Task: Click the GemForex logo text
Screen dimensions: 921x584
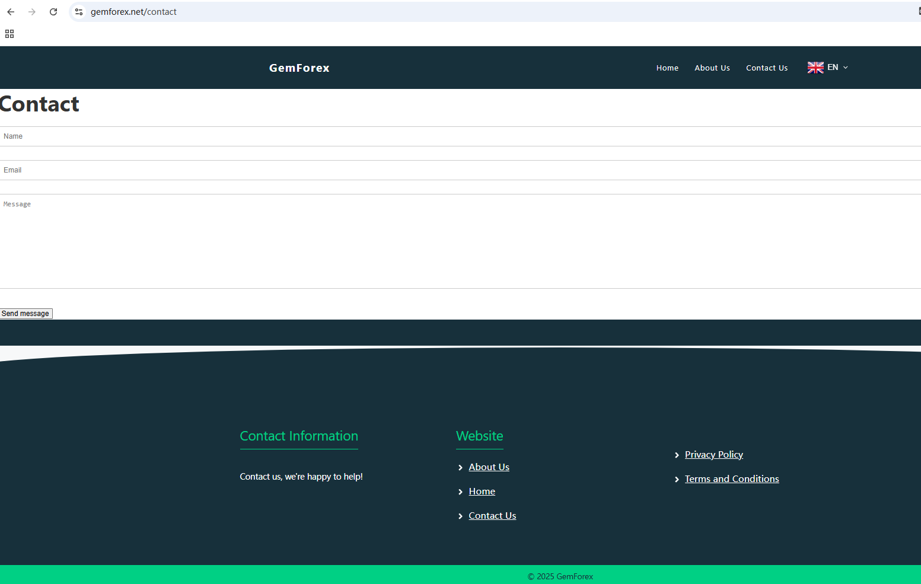Action: pos(299,68)
